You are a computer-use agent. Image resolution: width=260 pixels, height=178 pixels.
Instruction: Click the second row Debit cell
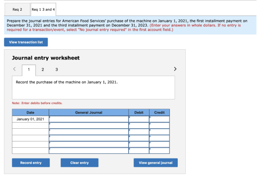click(139, 125)
